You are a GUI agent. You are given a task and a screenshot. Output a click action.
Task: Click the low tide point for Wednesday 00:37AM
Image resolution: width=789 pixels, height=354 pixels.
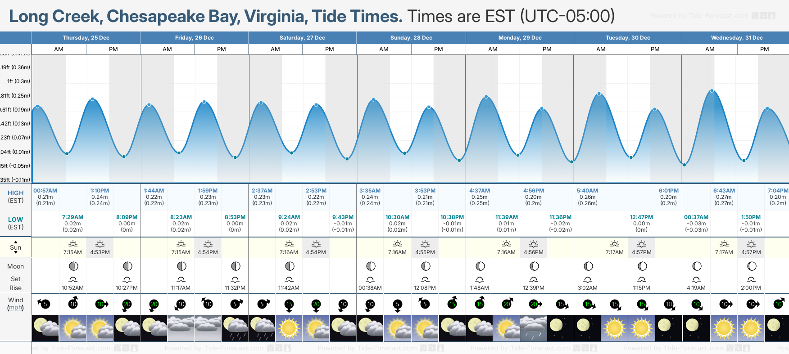point(684,165)
